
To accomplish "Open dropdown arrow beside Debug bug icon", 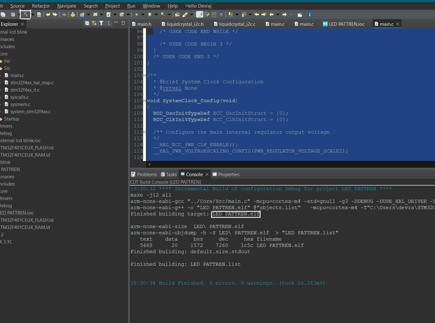I will pyautogui.click(x=142, y=14).
